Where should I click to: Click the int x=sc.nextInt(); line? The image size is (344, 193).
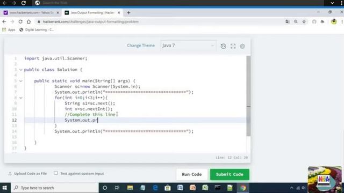[88, 109]
